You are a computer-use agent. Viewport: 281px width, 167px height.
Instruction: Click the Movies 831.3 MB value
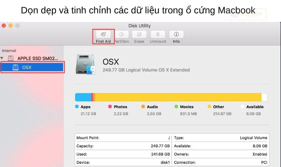[189, 114]
